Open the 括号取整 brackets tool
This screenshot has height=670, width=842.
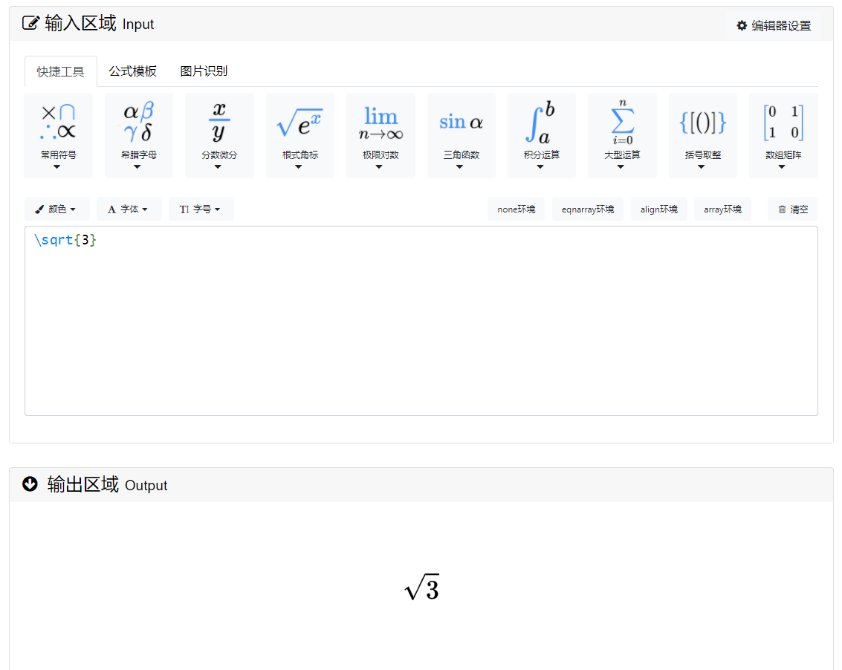703,135
